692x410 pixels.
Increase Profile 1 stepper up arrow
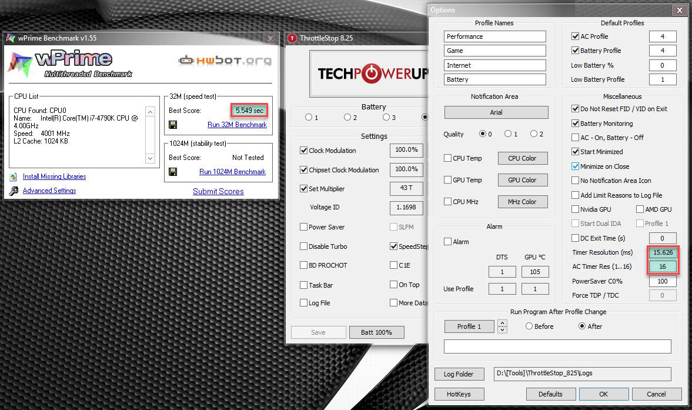[x=502, y=323]
